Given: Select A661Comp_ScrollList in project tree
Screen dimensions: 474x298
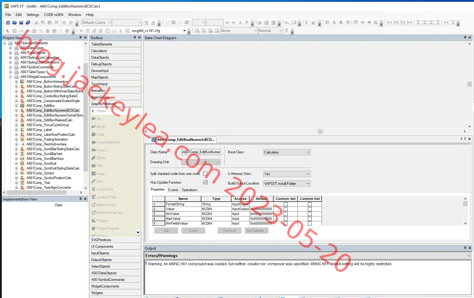Looking at the screenshot, I should pyautogui.click(x=41, y=163).
